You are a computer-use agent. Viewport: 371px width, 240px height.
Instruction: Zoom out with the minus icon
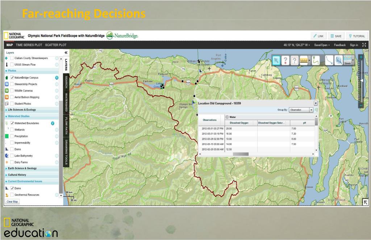[361, 105]
